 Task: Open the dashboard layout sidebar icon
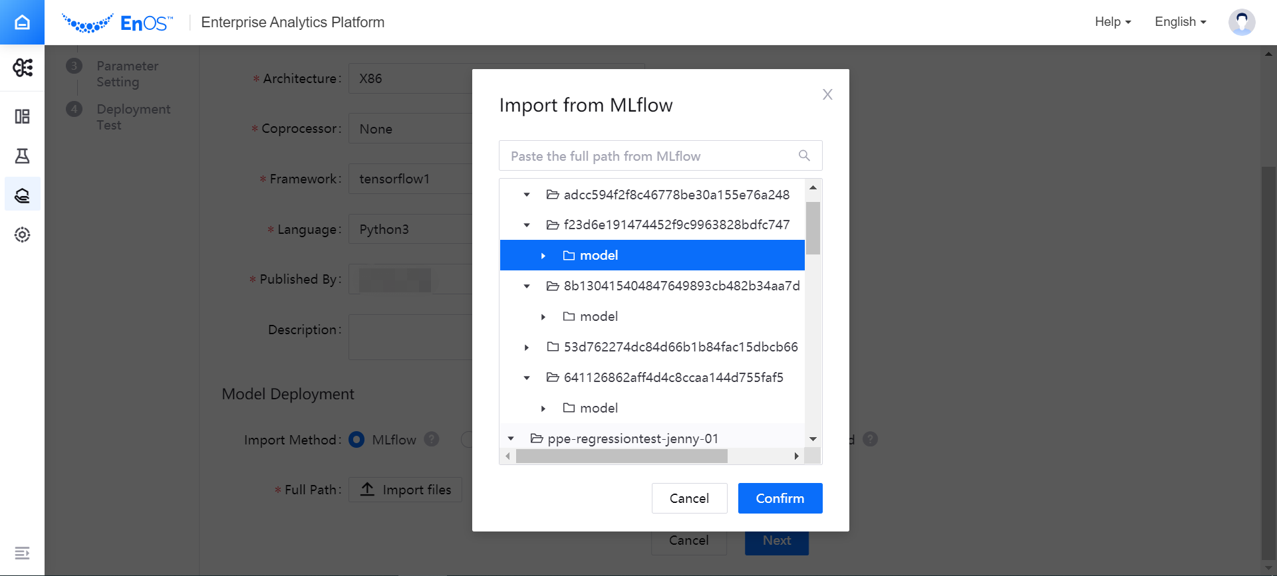[23, 117]
